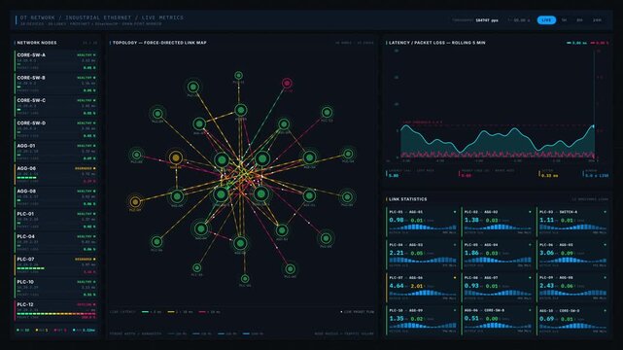Image resolution: width=623 pixels, height=350 pixels.
Task: Open the degraded AGG-06 node row
Action: coord(55,174)
